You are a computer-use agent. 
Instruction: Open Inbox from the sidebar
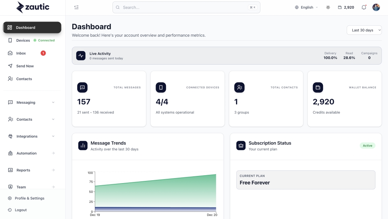(21, 53)
